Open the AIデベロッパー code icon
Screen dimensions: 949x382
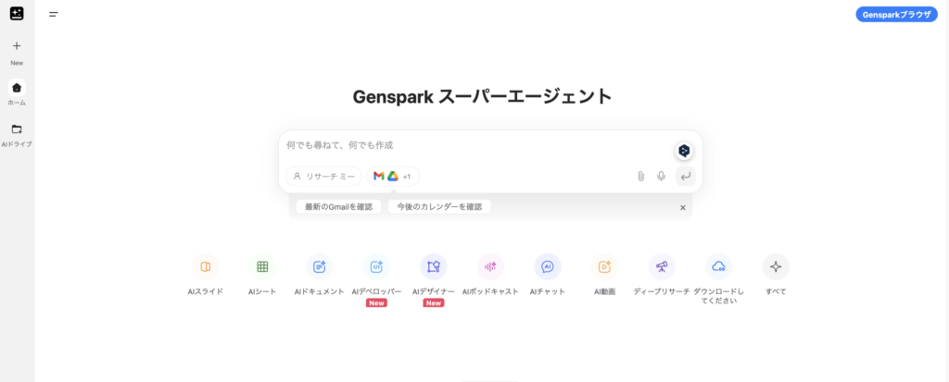pyautogui.click(x=376, y=266)
